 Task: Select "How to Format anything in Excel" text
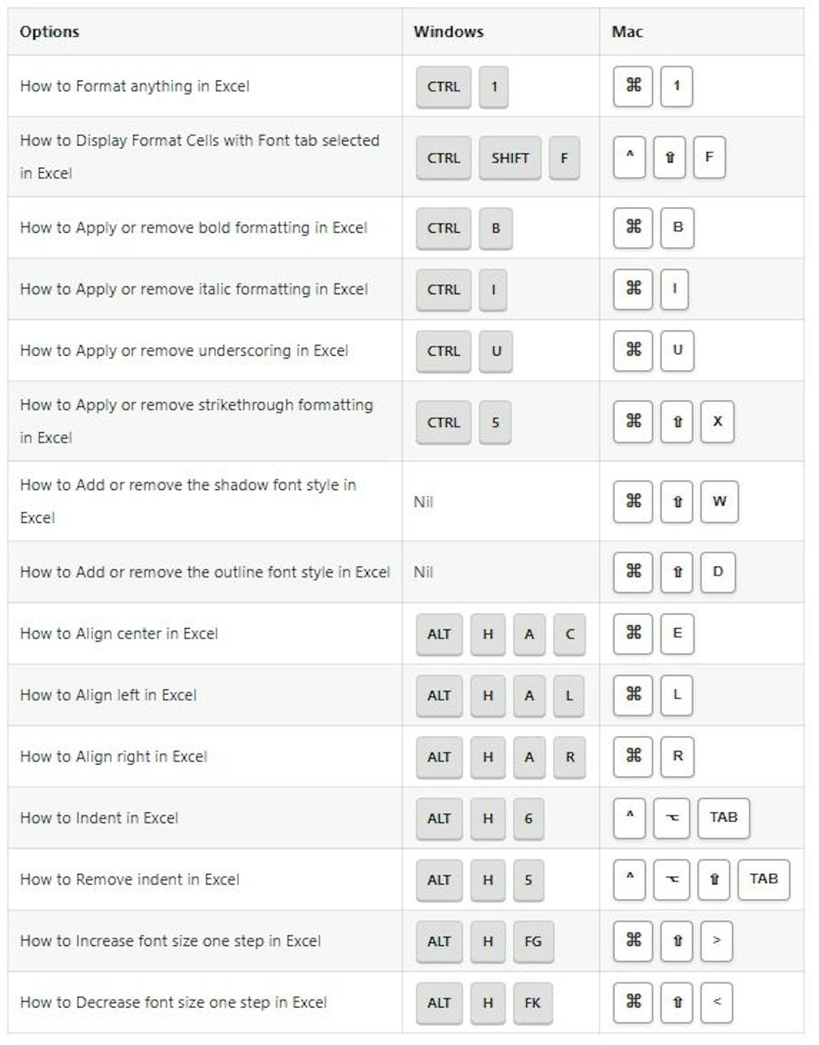click(x=134, y=86)
